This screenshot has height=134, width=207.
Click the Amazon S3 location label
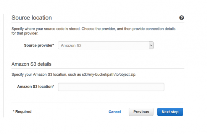pyautogui.click(x=35, y=86)
